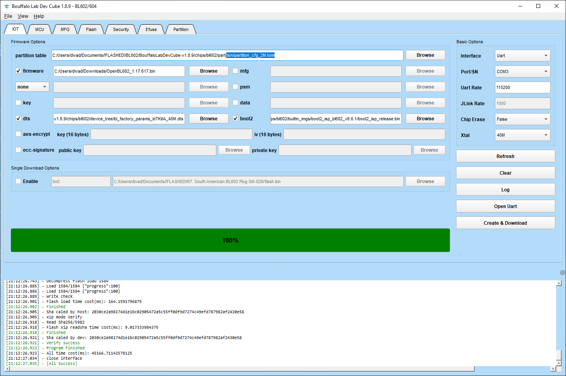The width and height of the screenshot is (566, 376).
Task: Enable the key checkbox
Action: pos(18,103)
